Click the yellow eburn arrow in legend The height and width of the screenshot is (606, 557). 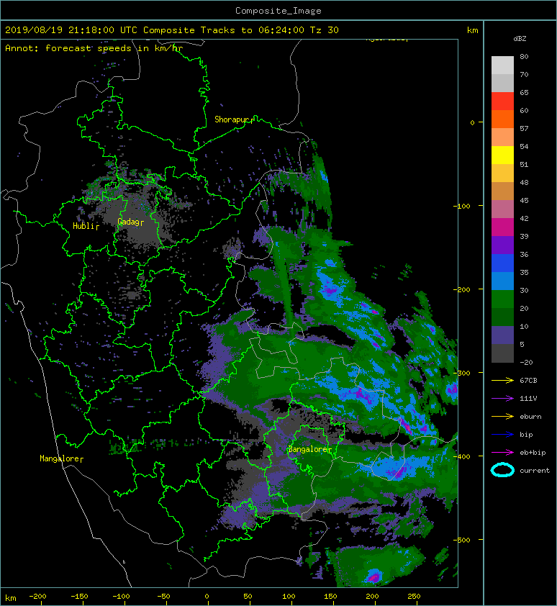click(x=502, y=417)
